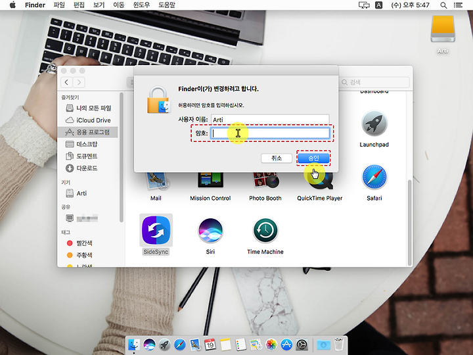The image size is (473, 355).
Task: Click the display mirroring icon in menu bar
Action: 364,5
